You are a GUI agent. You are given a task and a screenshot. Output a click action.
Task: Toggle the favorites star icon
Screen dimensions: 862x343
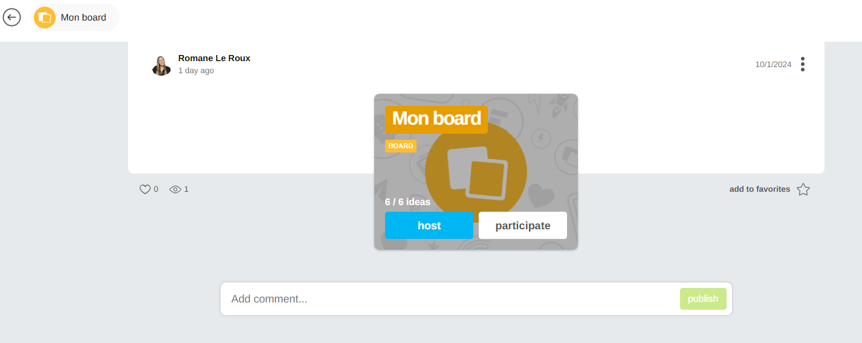pyautogui.click(x=803, y=190)
